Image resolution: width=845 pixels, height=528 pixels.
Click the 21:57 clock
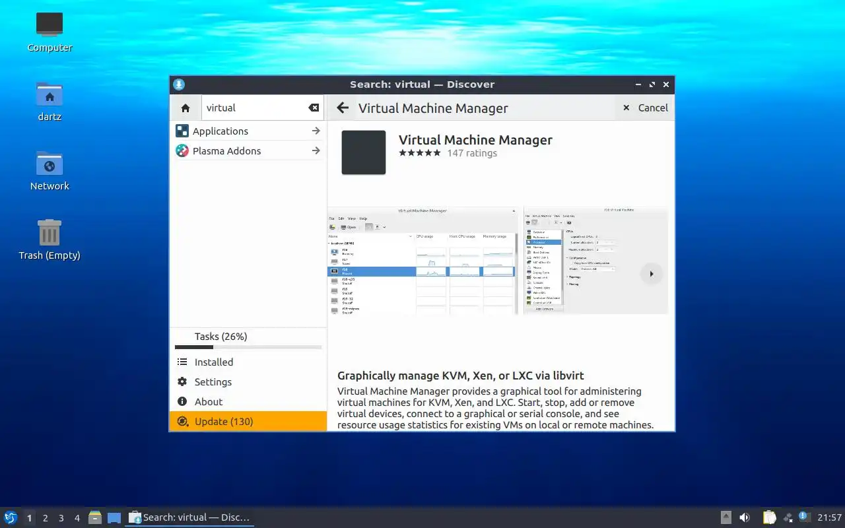(830, 517)
